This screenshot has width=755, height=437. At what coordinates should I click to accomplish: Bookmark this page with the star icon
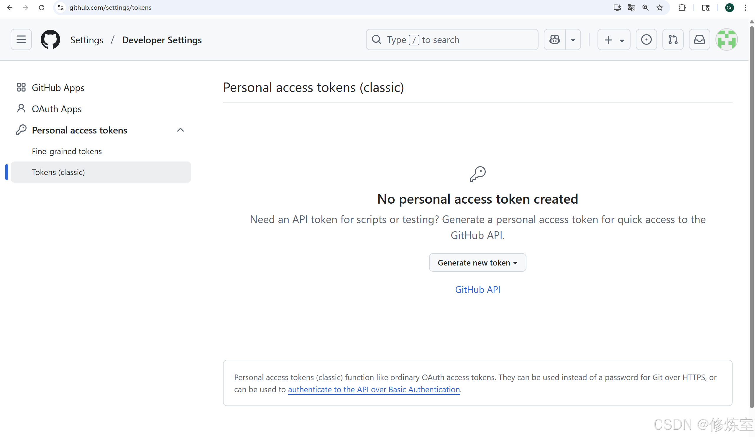point(660,7)
